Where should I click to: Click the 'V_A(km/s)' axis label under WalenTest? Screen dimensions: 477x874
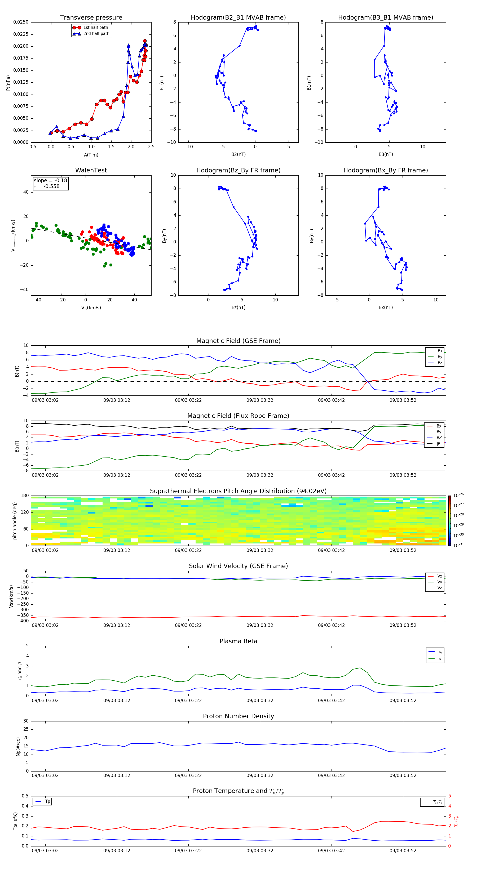point(91,308)
